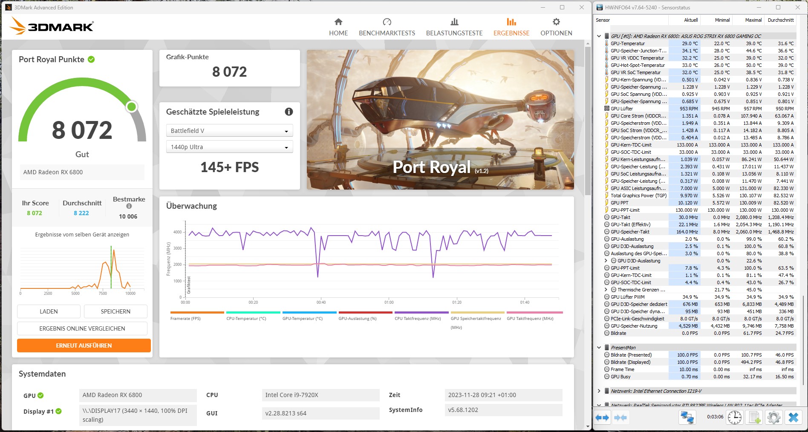Click ERGEBNIS ONLINE VERGLEICHEN

[x=82, y=328]
